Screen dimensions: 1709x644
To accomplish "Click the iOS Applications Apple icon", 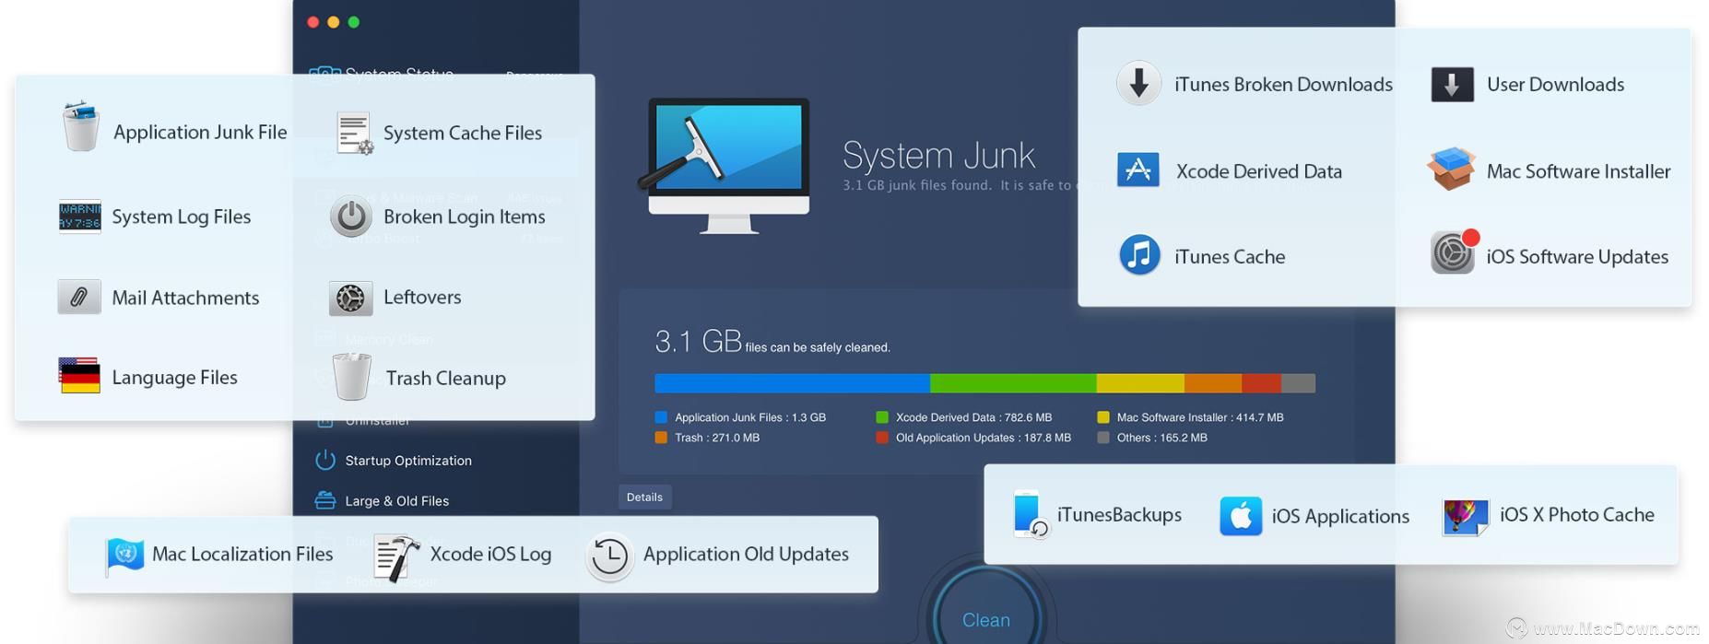I will [x=1240, y=516].
